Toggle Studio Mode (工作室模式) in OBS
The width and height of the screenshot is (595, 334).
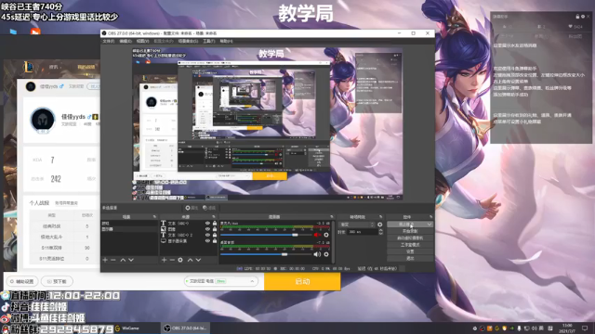pyautogui.click(x=410, y=245)
